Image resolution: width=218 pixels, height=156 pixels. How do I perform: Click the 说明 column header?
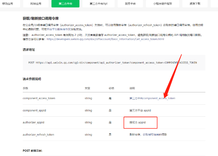click(x=132, y=88)
